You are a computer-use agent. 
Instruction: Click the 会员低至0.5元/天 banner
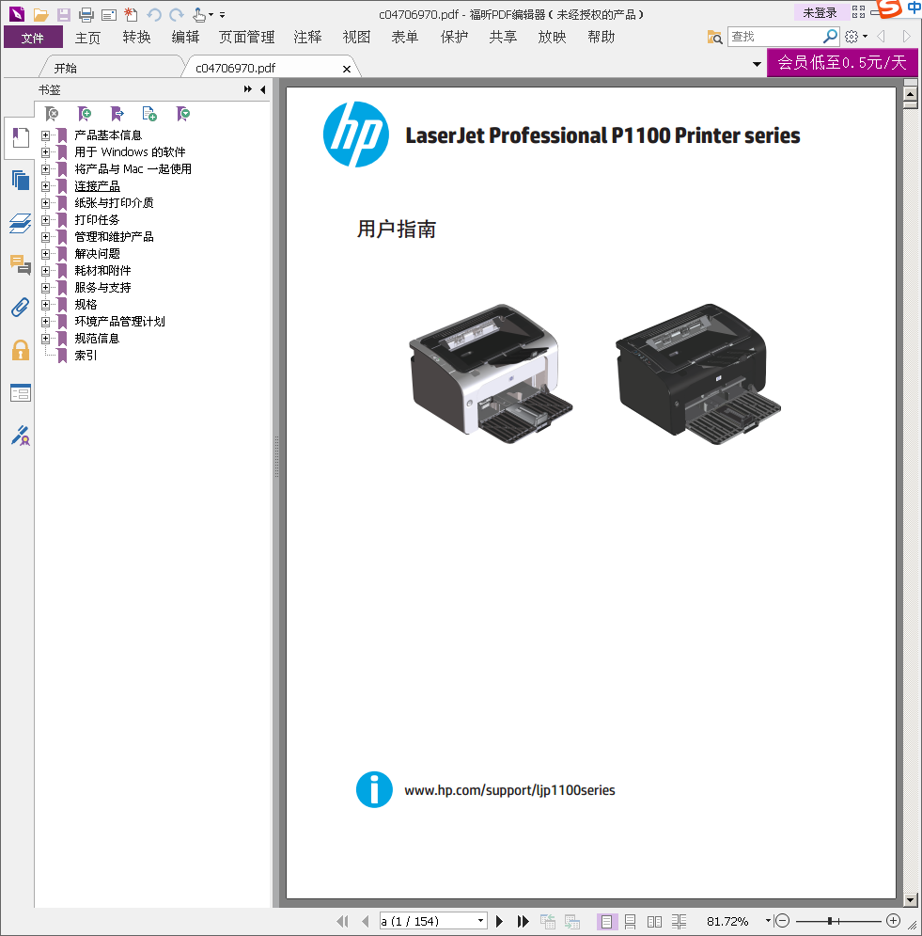coord(842,62)
